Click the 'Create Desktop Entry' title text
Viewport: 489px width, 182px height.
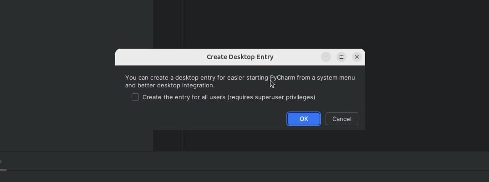pos(240,57)
